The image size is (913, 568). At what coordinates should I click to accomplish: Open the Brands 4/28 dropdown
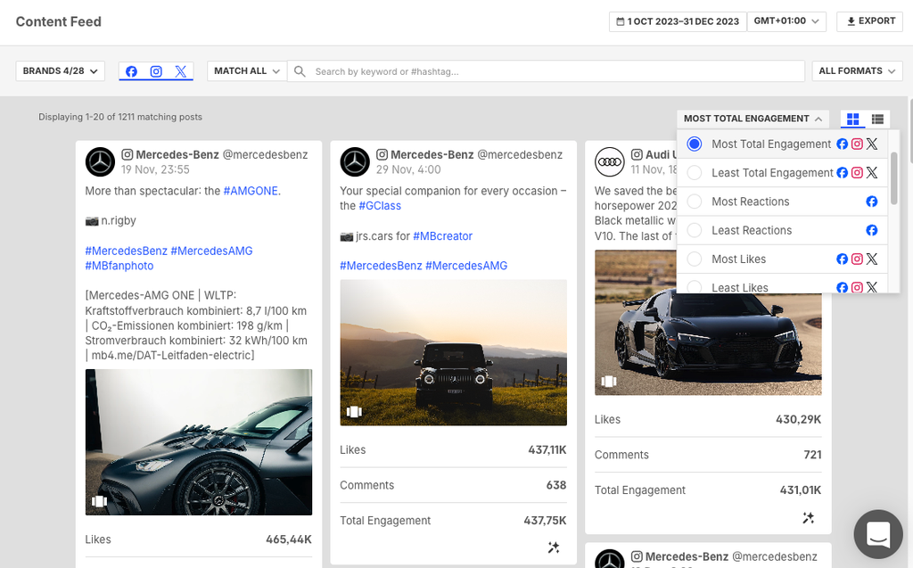click(x=61, y=71)
